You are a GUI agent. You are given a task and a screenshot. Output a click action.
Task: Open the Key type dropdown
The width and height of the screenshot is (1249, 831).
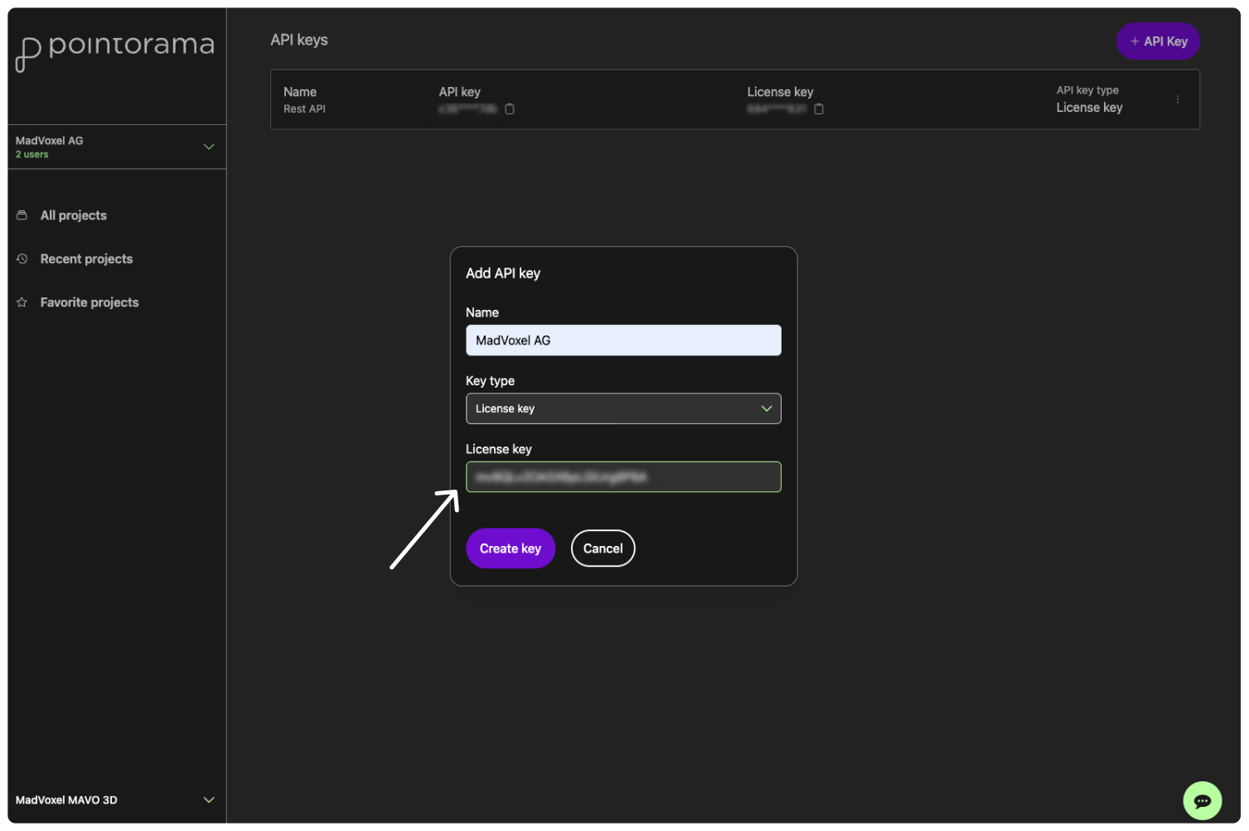pyautogui.click(x=623, y=408)
